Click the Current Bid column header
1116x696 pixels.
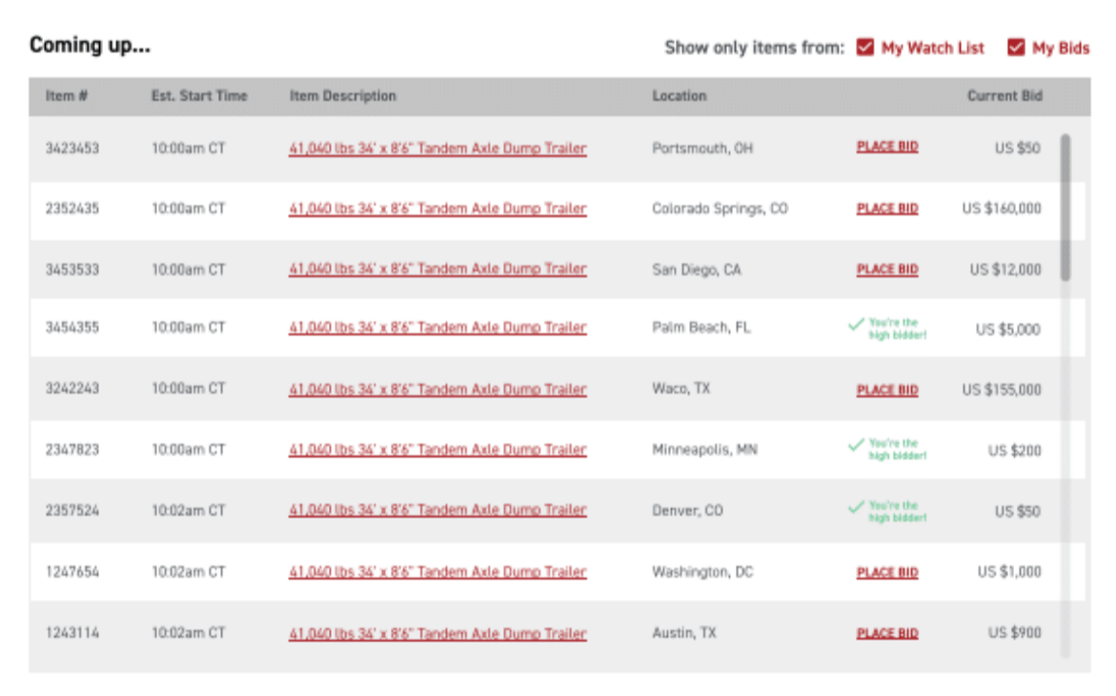(1004, 96)
